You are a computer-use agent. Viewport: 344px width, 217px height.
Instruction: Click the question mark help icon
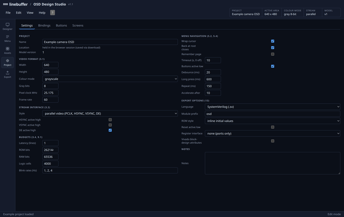pyautogui.click(x=52, y=13)
